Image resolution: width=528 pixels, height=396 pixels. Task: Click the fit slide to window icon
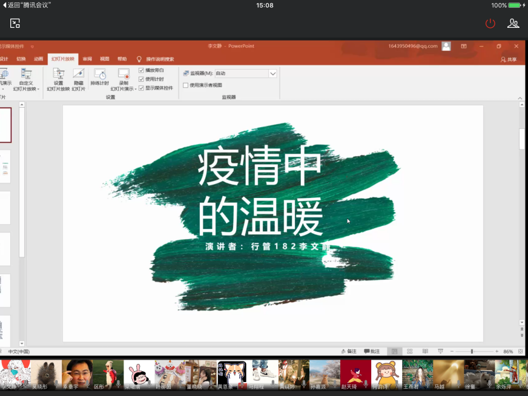pos(521,351)
